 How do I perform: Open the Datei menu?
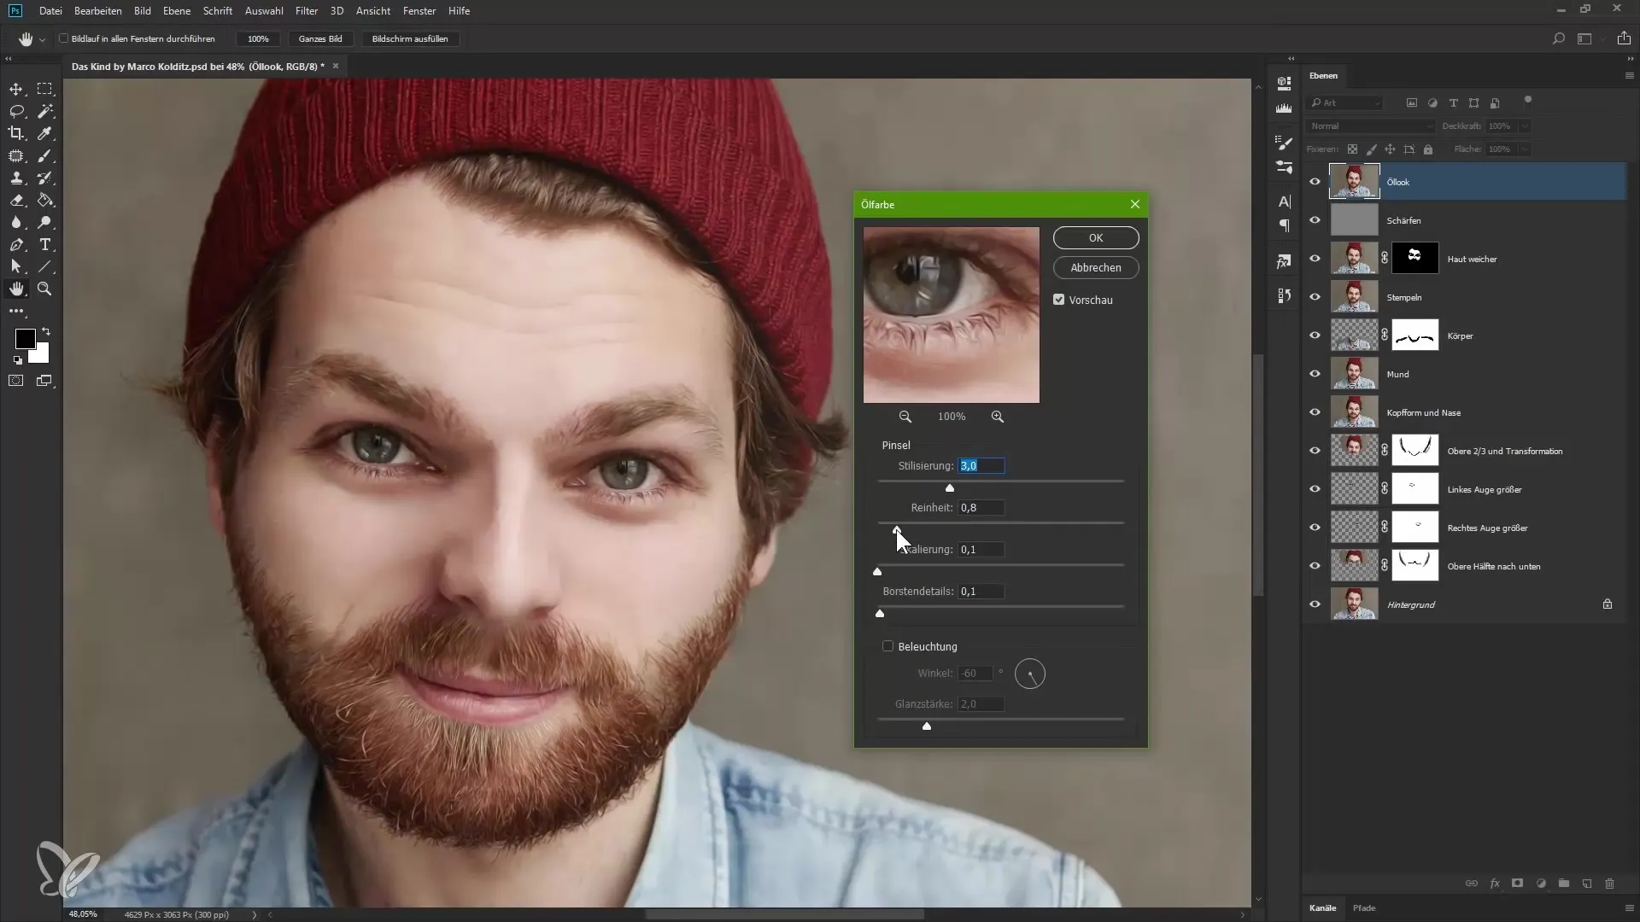[x=50, y=11]
